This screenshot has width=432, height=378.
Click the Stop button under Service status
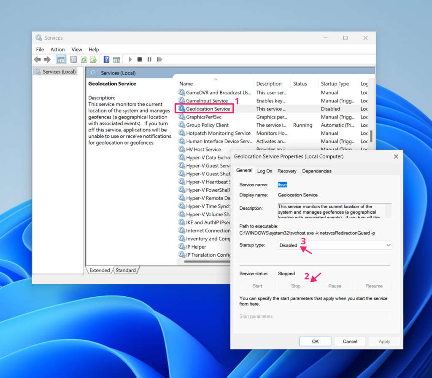296,286
